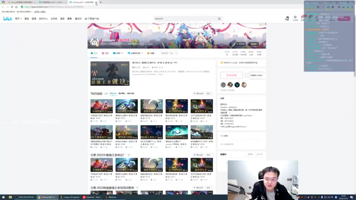Open the 更多 expander for 2022韩服最强王者组团战集锦
Viewport: 356px width, 200px height.
tap(209, 188)
